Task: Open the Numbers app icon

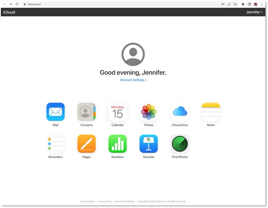Action: tap(117, 144)
